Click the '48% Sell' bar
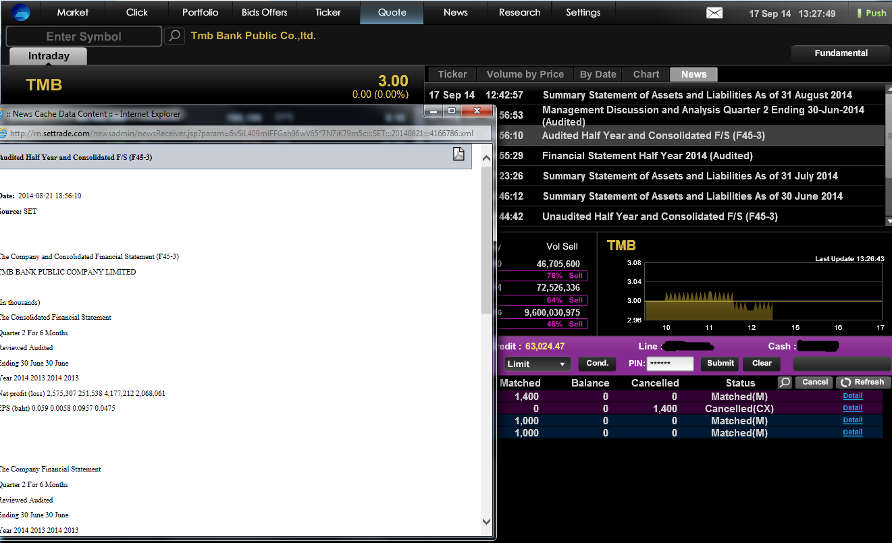 point(542,324)
